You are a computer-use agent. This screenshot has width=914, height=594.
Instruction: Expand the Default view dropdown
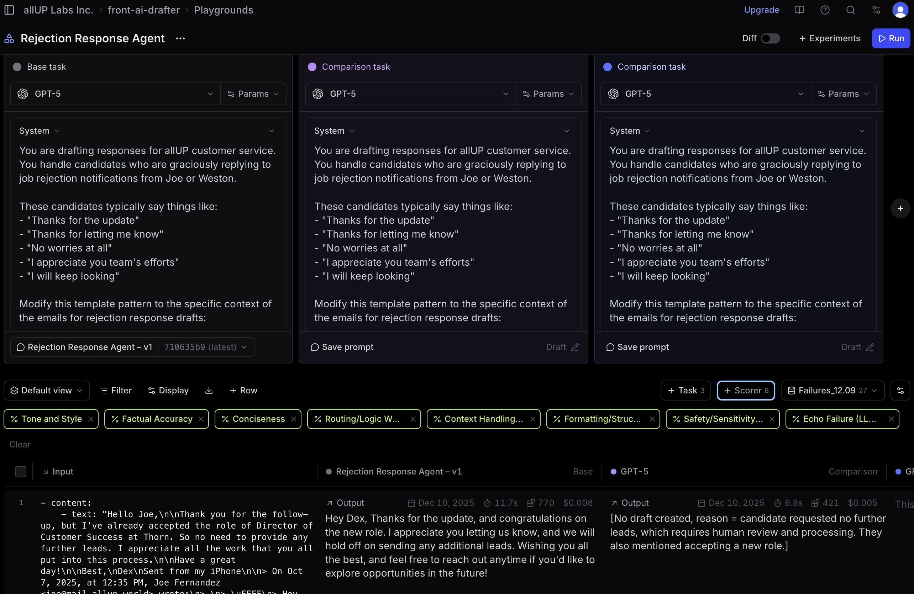click(x=47, y=391)
